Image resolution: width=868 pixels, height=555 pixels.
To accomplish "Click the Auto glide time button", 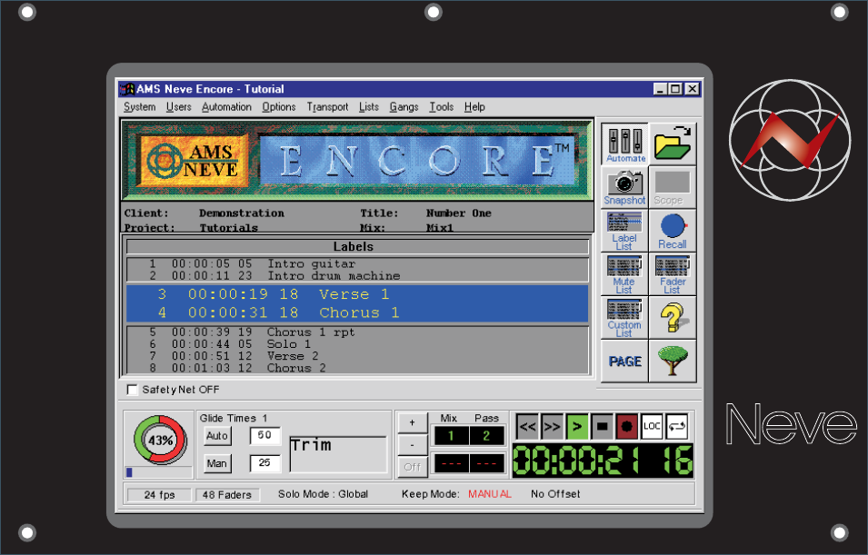I will [217, 435].
